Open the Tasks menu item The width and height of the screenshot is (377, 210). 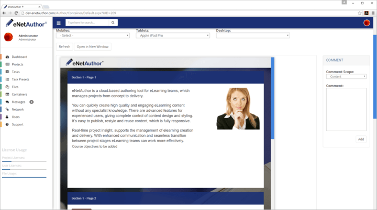[16, 72]
